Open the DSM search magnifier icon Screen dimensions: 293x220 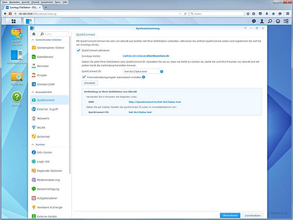point(270,21)
